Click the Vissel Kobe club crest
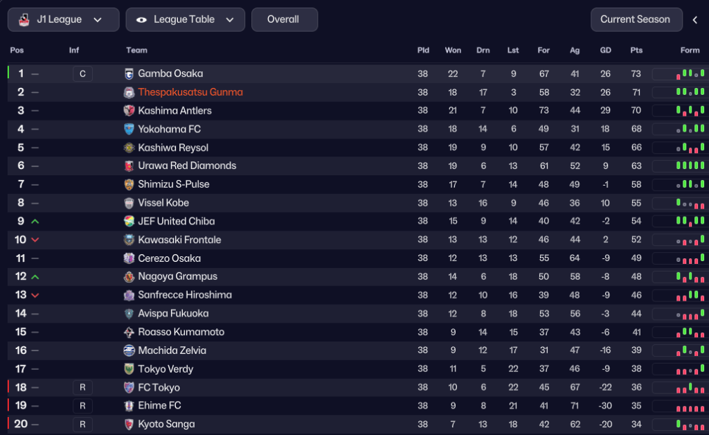709x435 pixels. pos(129,203)
